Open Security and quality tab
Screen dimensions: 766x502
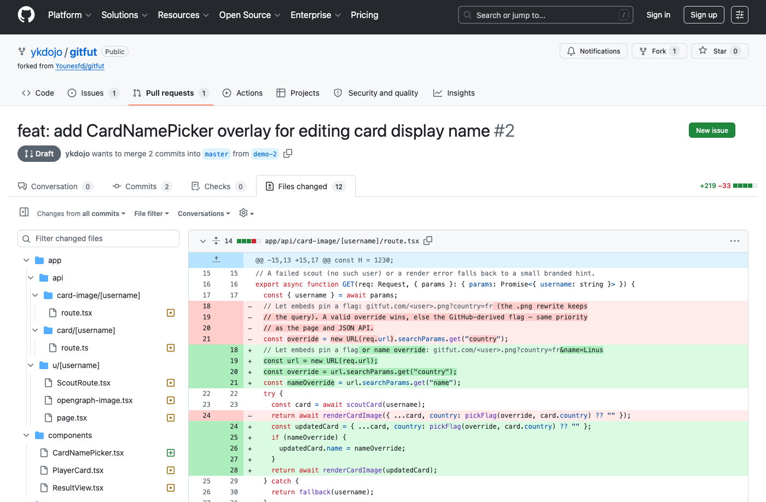click(x=376, y=93)
